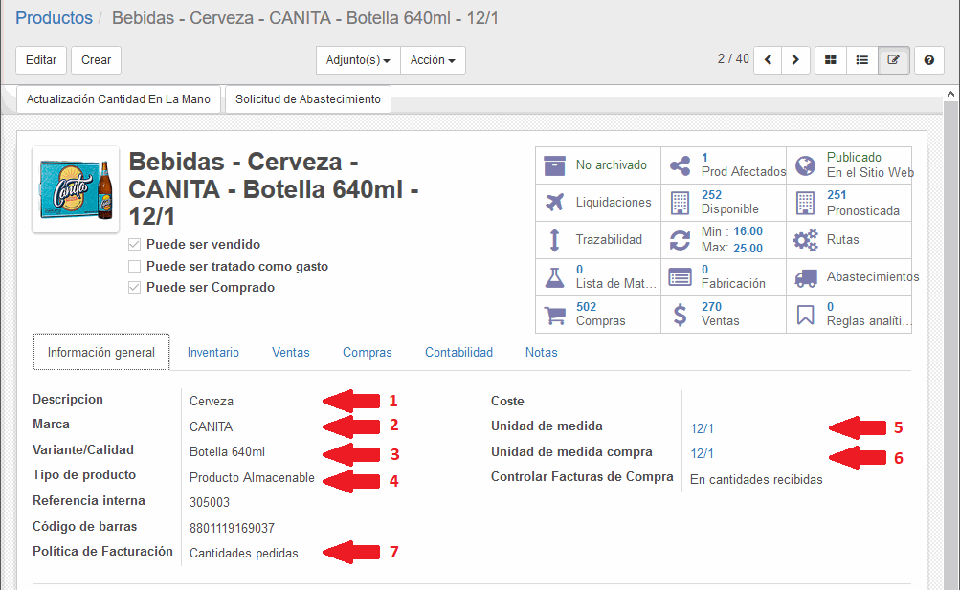The height and width of the screenshot is (590, 960).
Task: Click the Referencia interna value 305003
Action: (210, 503)
